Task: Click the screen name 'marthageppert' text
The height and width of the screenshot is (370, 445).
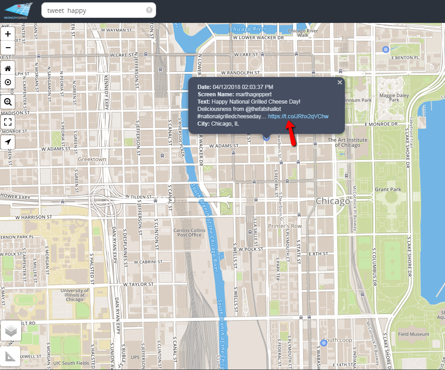Action: (x=253, y=94)
